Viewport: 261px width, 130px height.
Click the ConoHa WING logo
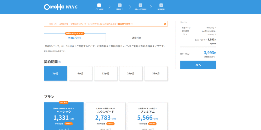61,7
